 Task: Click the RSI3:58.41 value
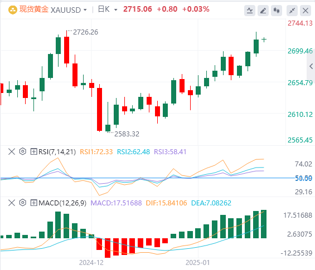point(170,152)
